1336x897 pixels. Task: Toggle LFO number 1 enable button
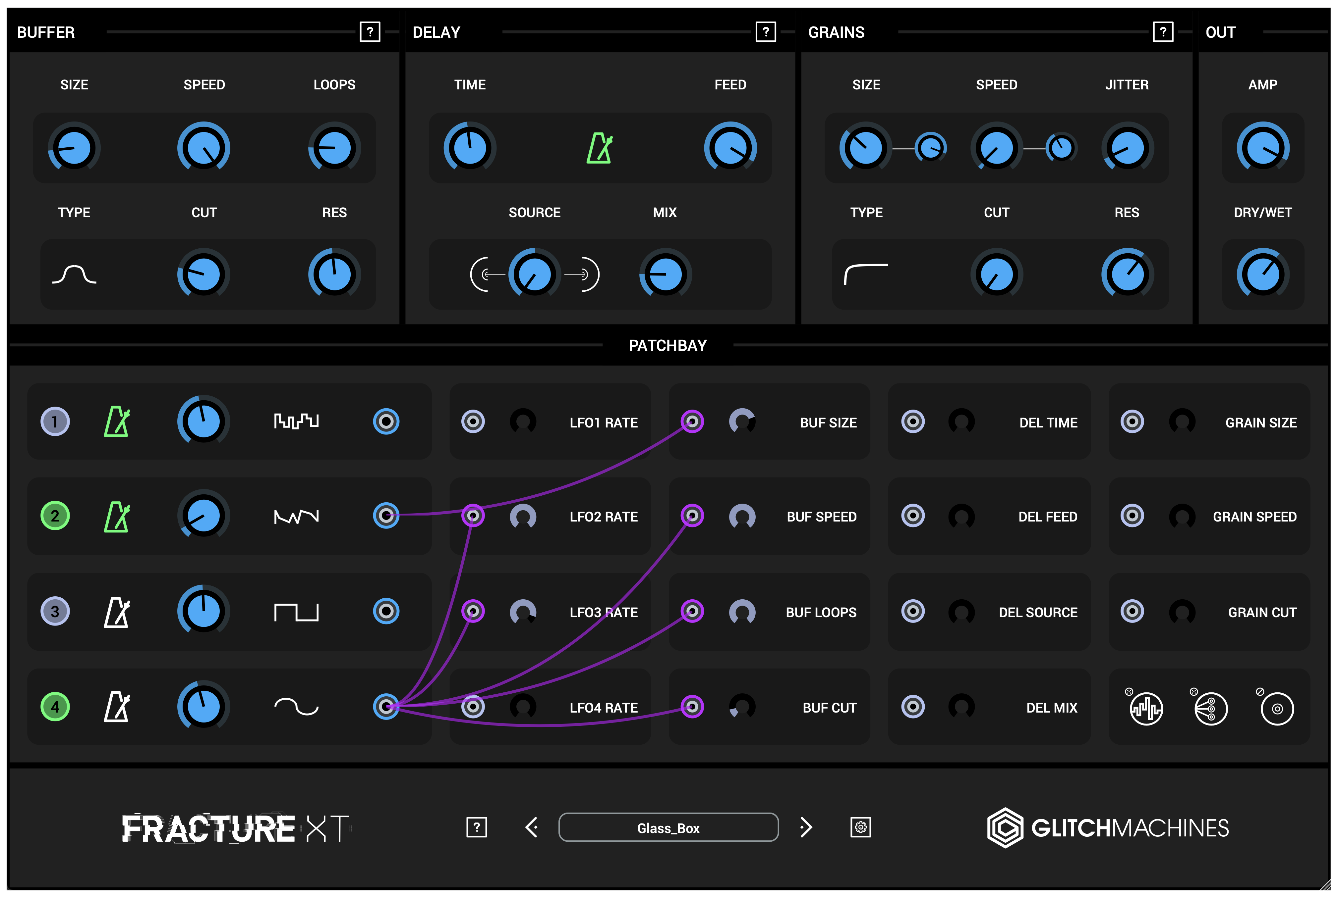[55, 422]
